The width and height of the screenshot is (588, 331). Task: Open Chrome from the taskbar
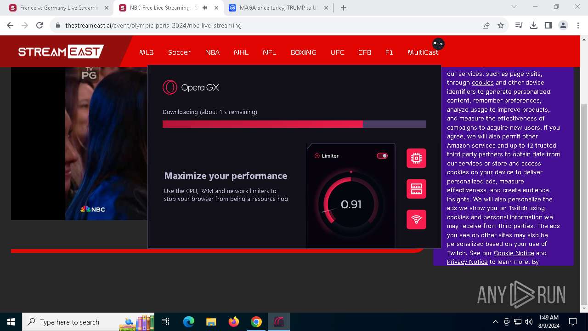tap(256, 322)
